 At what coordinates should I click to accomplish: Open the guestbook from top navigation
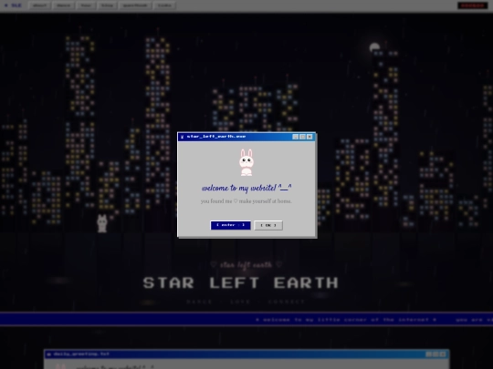coord(135,5)
